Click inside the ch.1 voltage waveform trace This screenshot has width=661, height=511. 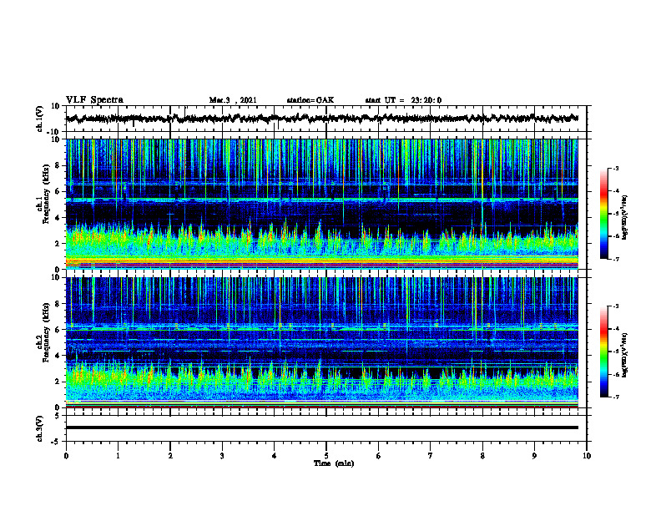click(322, 119)
